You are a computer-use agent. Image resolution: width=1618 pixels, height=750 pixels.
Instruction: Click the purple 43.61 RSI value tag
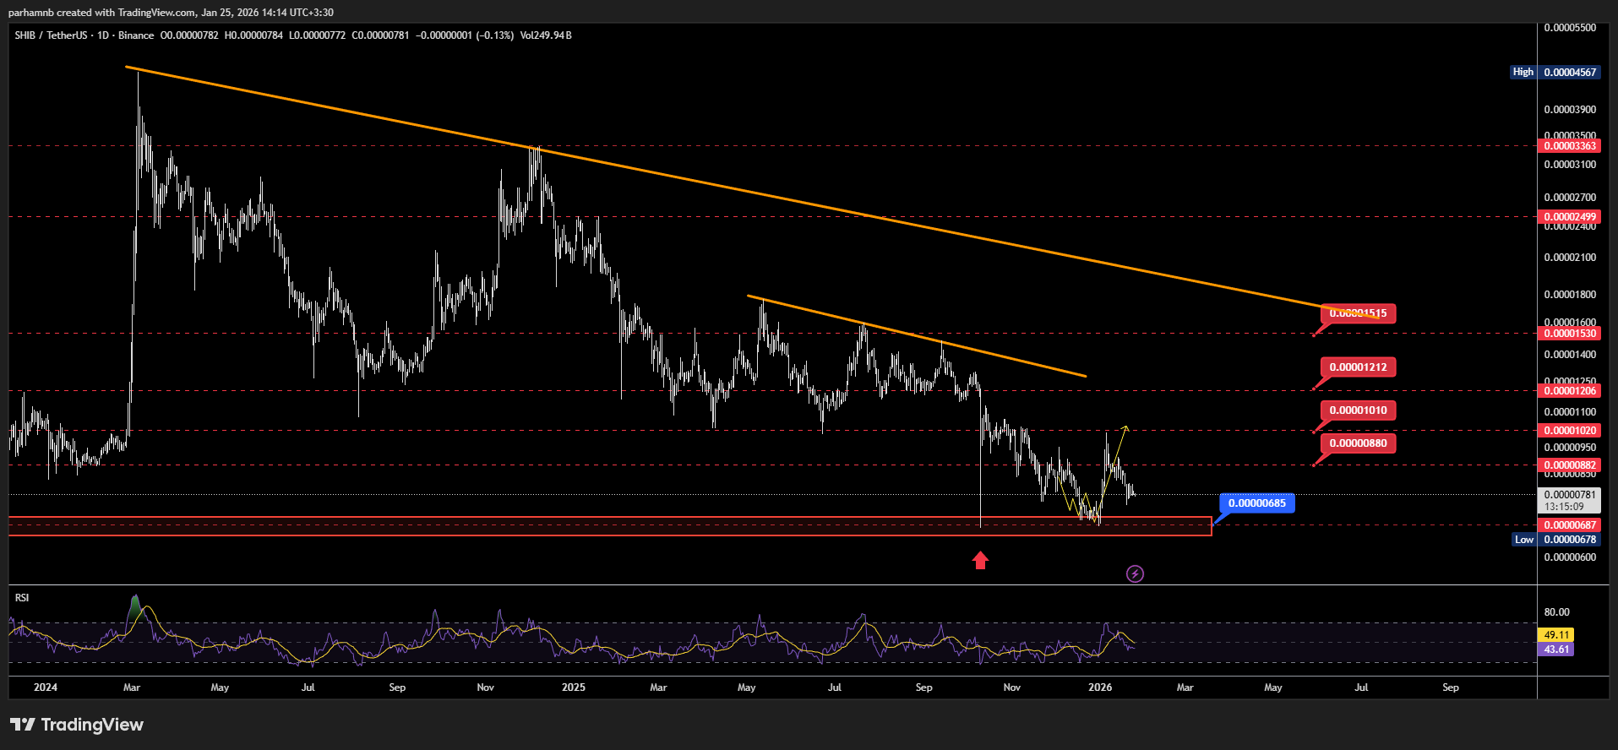pyautogui.click(x=1555, y=649)
